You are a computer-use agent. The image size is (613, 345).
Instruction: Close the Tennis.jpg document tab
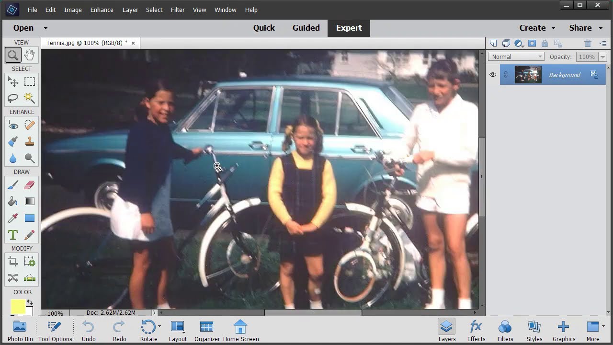(133, 43)
